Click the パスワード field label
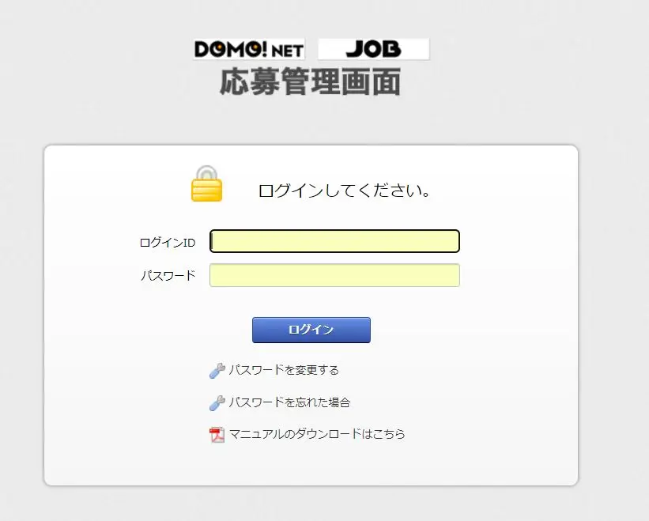Screen dimensions: 649x521 [168, 276]
